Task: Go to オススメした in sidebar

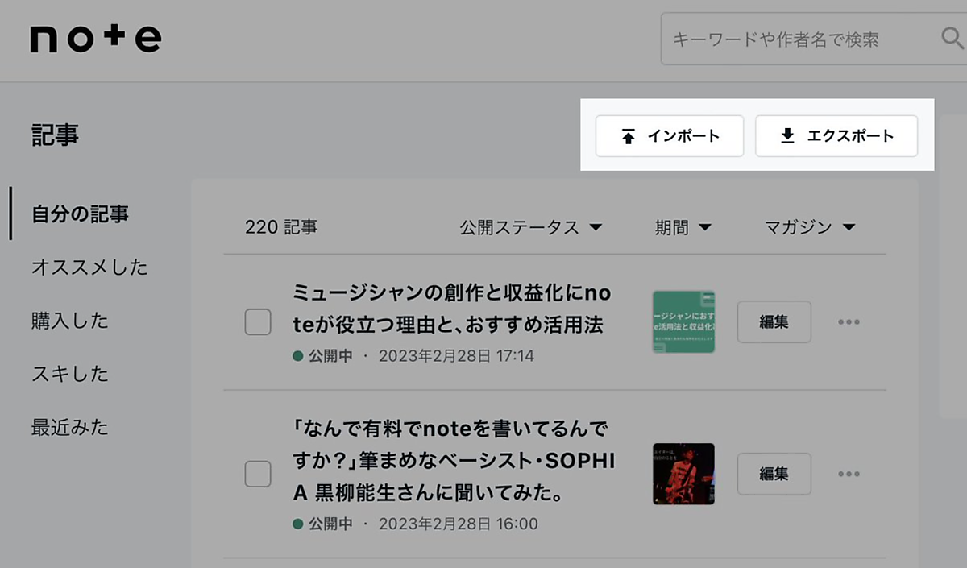Action: tap(89, 267)
